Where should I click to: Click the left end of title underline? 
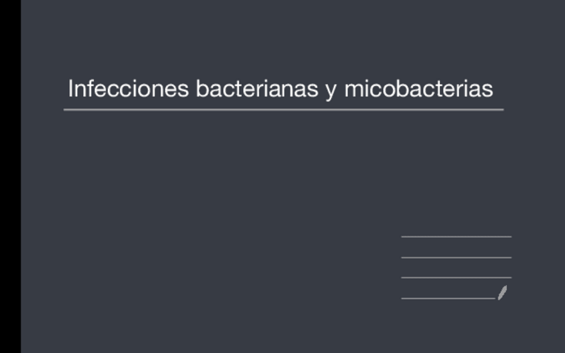[x=67, y=109]
